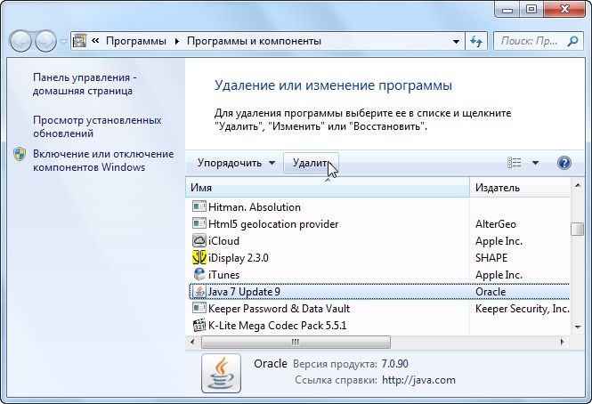Open Просмотр установленных обновлений link

pyautogui.click(x=96, y=126)
